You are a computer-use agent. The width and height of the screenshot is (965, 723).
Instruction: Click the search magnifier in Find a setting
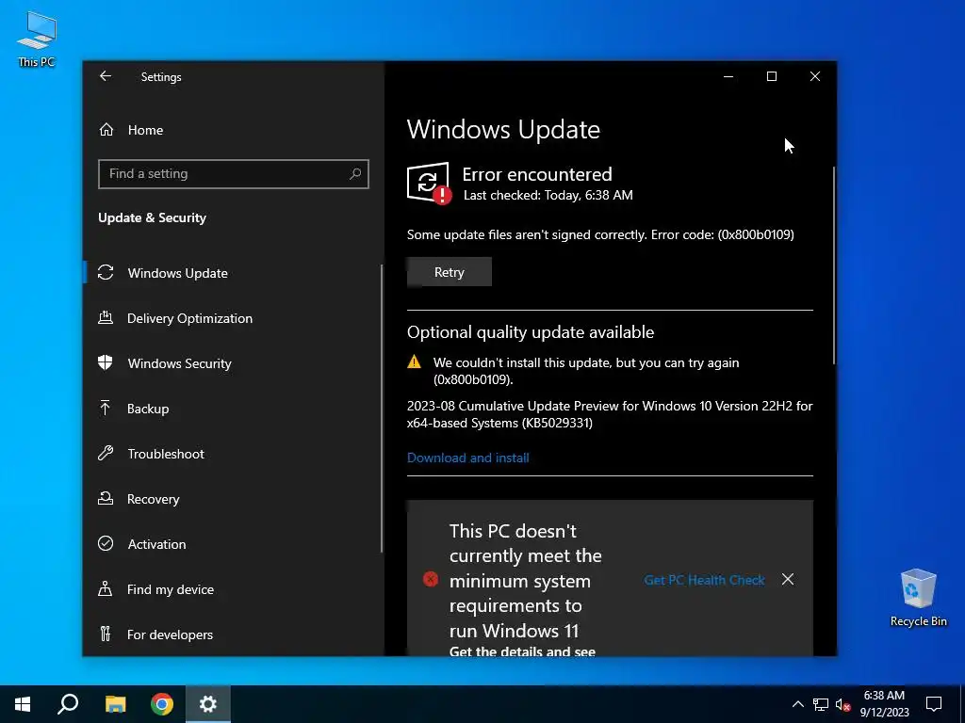click(355, 174)
